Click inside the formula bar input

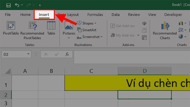click(x=132, y=57)
